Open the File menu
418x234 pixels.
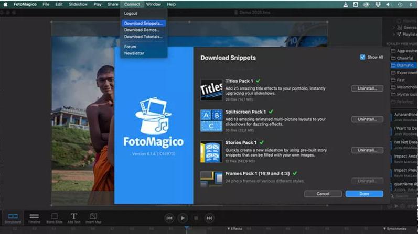(x=46, y=4)
